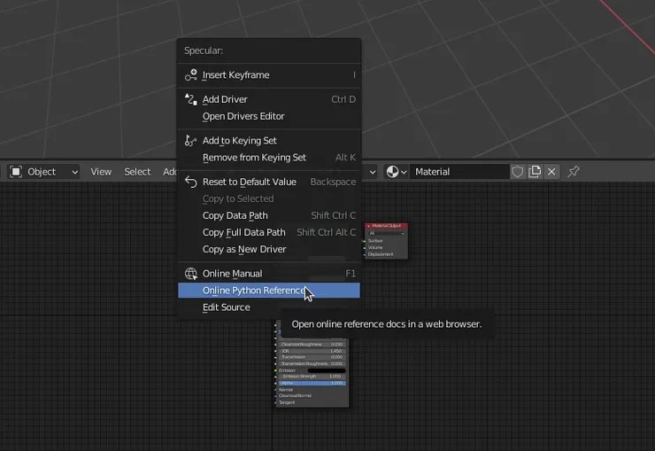Open Drivers Editor from menu

268,116
